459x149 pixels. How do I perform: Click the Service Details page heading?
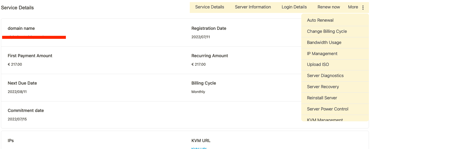coord(17,8)
